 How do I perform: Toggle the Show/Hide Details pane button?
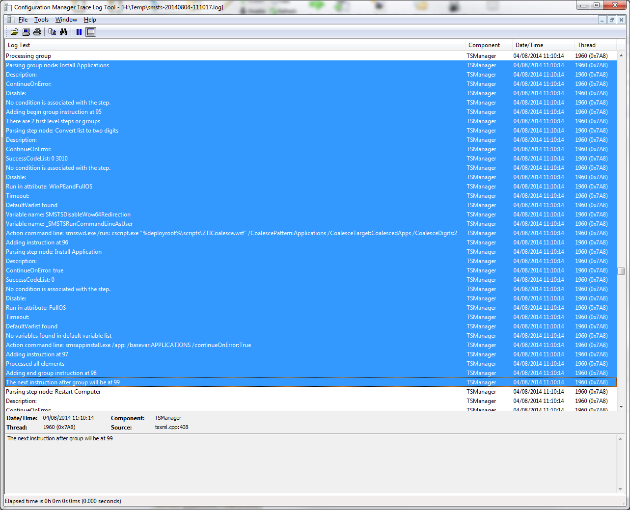[x=90, y=32]
